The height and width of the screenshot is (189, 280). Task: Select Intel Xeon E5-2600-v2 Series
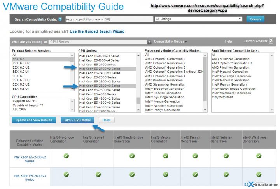(107, 81)
